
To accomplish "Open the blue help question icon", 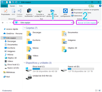I will tap(100, 6).
